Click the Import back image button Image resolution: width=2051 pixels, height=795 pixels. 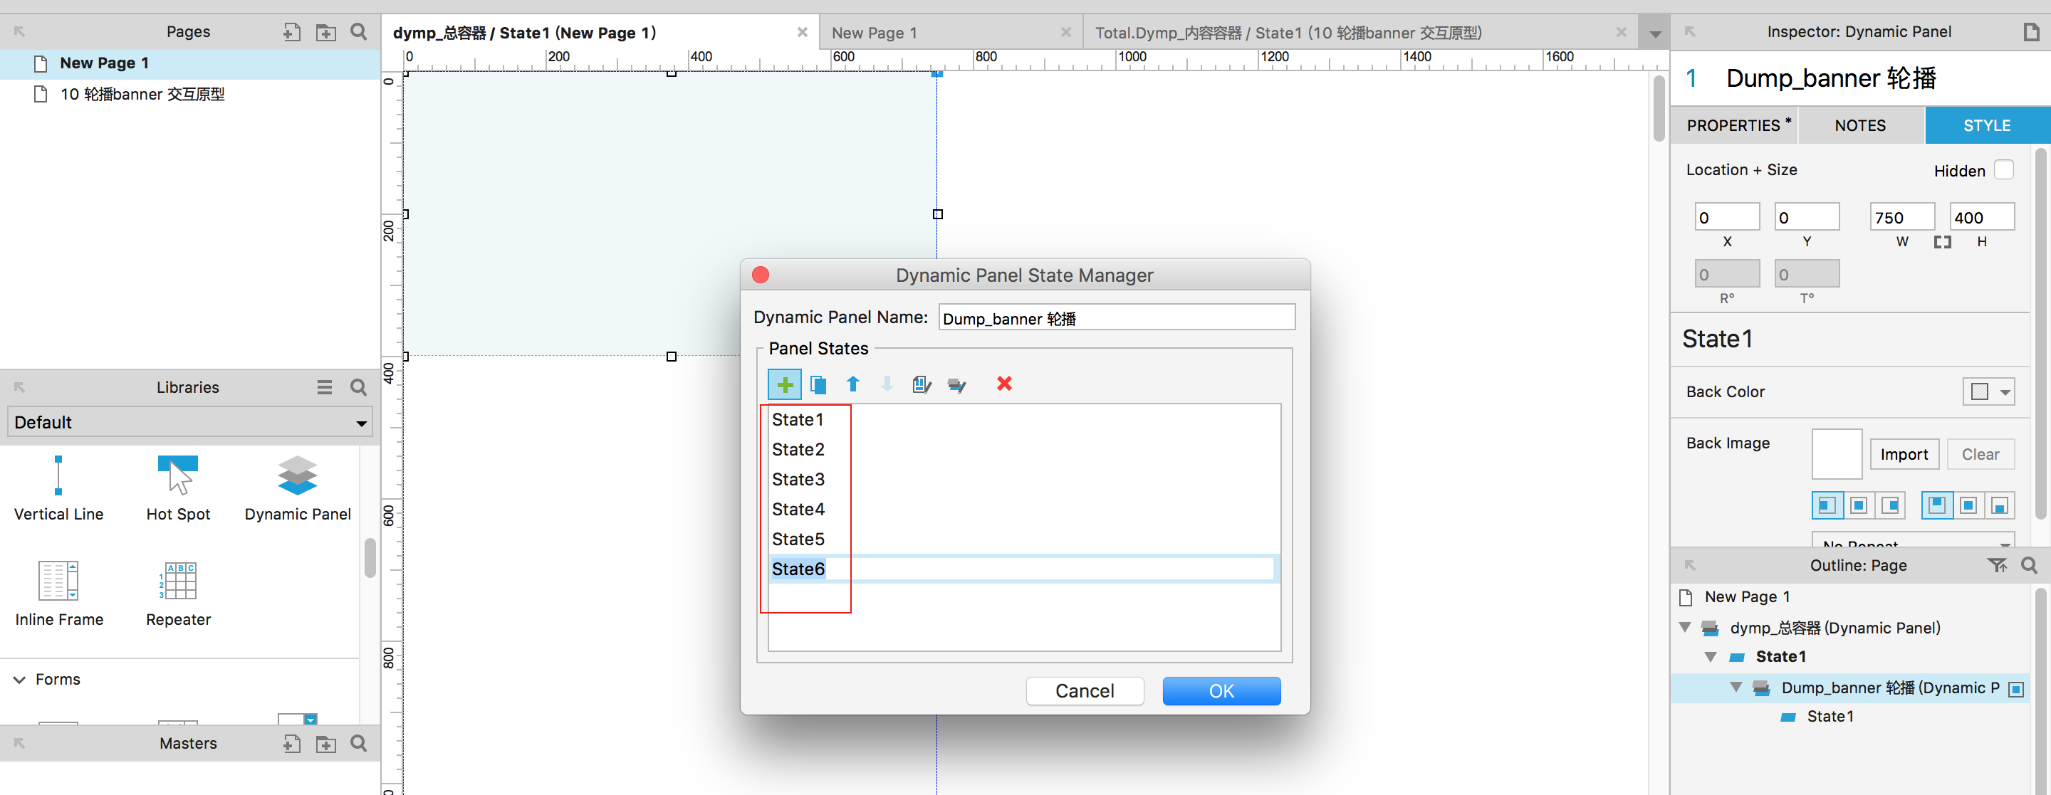click(1904, 454)
